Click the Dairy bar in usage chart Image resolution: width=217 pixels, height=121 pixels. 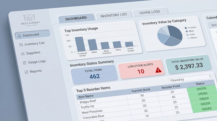coord(117,45)
